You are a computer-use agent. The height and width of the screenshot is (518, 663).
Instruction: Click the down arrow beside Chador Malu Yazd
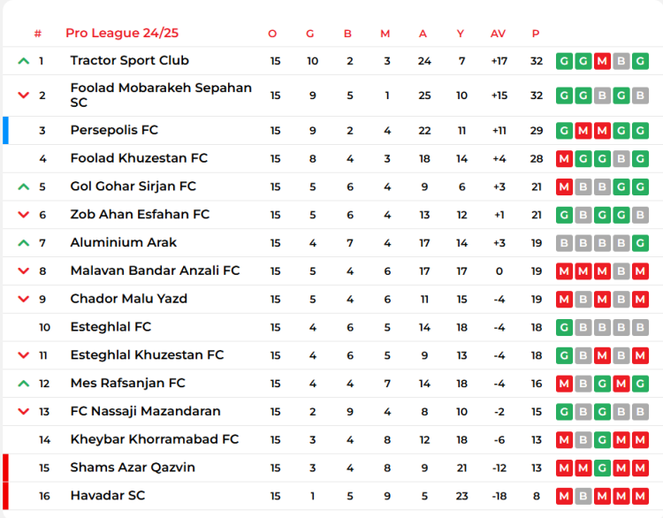tap(24, 299)
